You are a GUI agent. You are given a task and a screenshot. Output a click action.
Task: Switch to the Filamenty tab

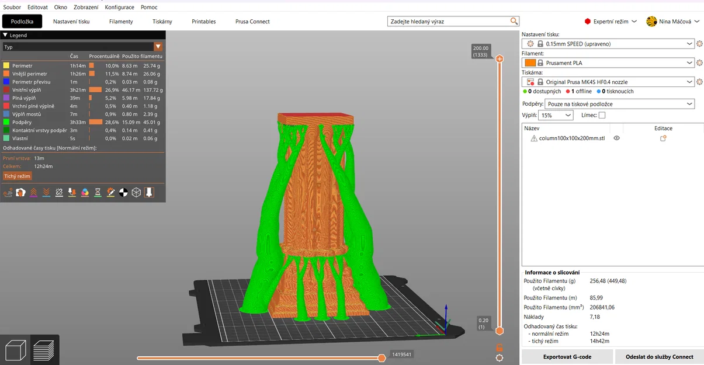(x=121, y=21)
